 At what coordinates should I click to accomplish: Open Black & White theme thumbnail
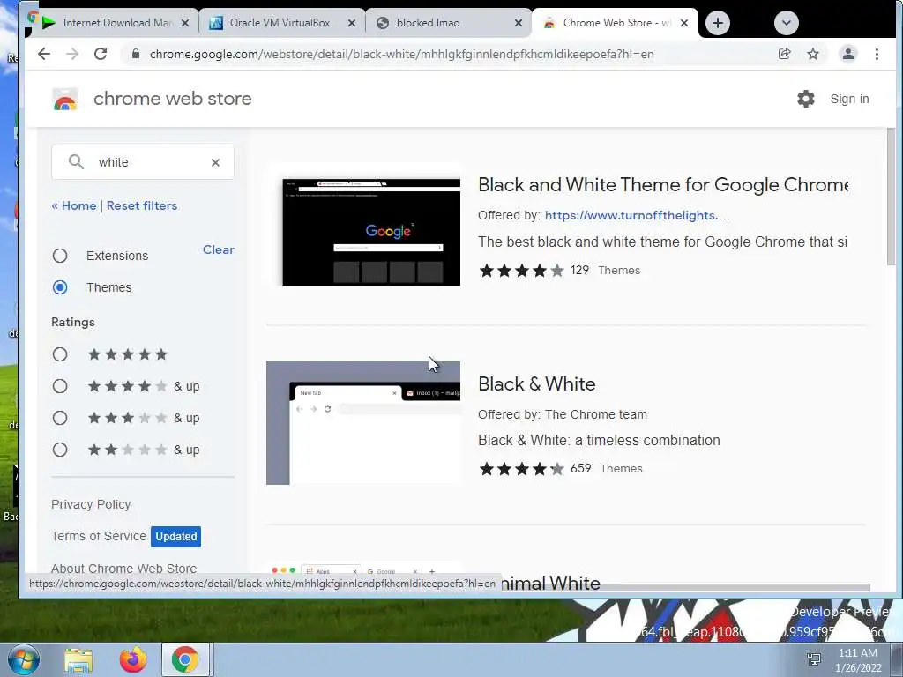[362, 423]
